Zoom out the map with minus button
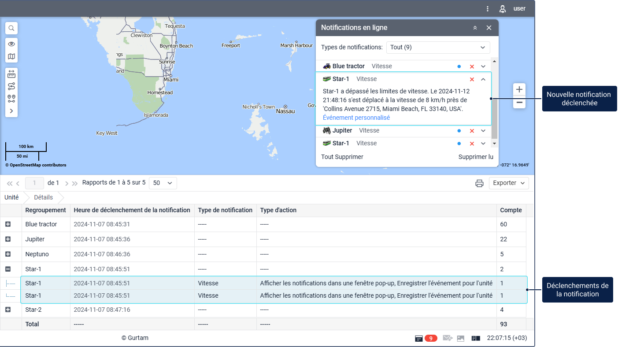Screen dimensions: 618x347 click(519, 103)
